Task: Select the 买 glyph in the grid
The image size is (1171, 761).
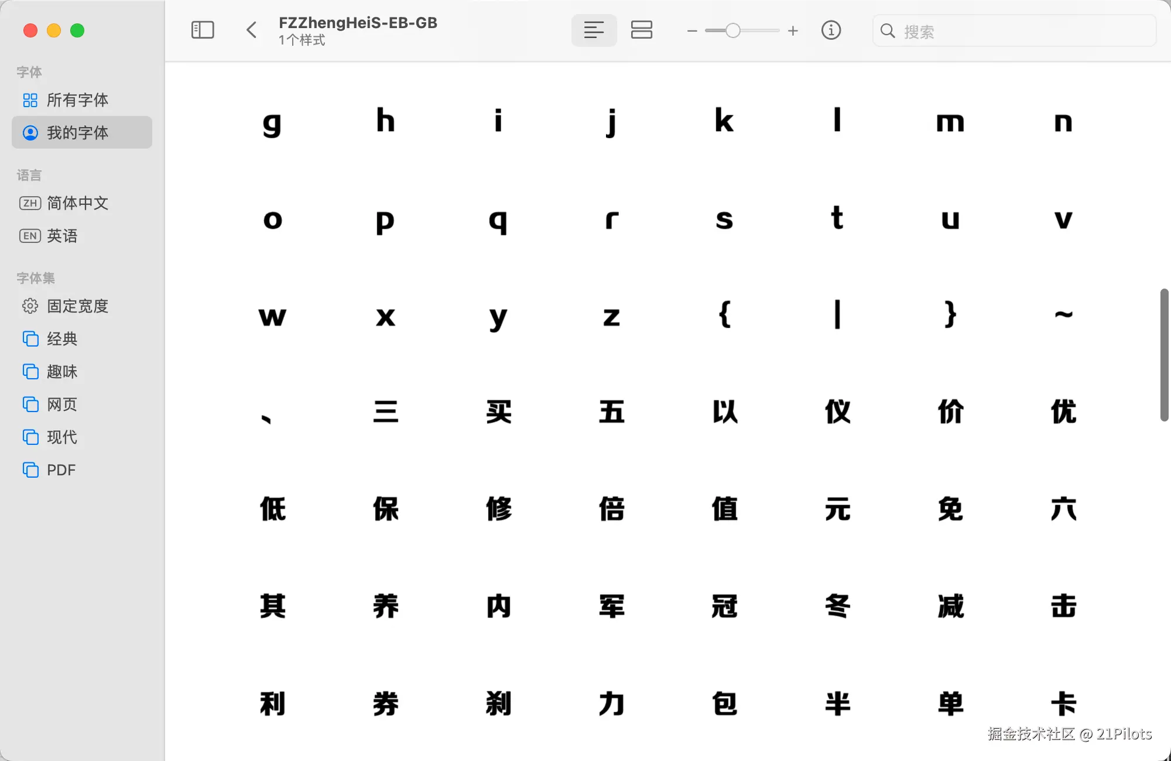Action: point(499,412)
